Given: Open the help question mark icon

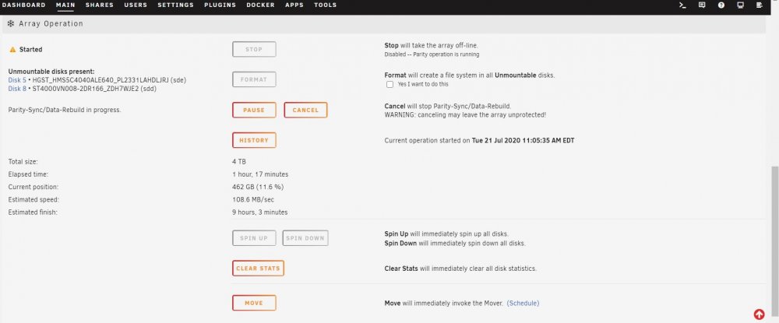Looking at the screenshot, I should pyautogui.click(x=721, y=5).
